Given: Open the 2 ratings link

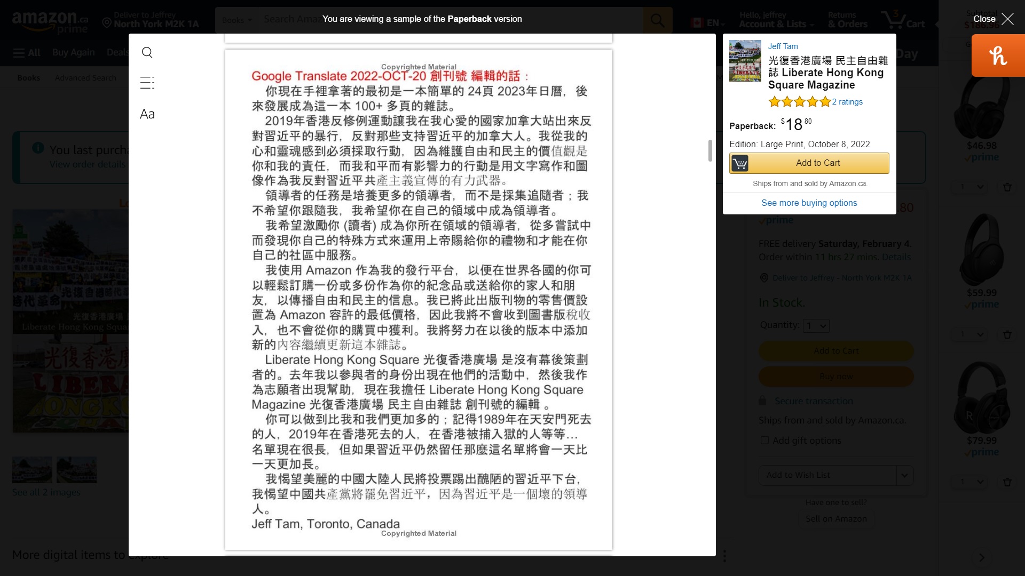Looking at the screenshot, I should [x=847, y=102].
